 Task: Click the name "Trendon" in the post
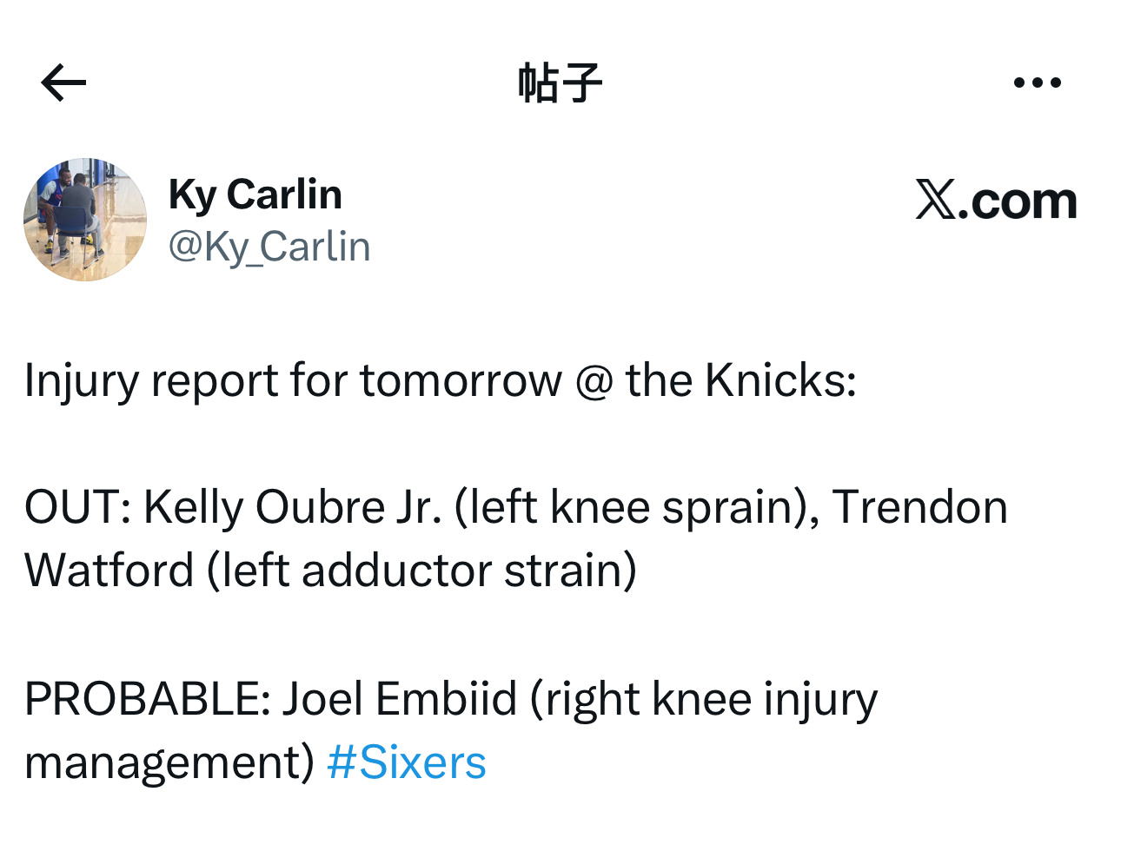pyautogui.click(x=919, y=507)
